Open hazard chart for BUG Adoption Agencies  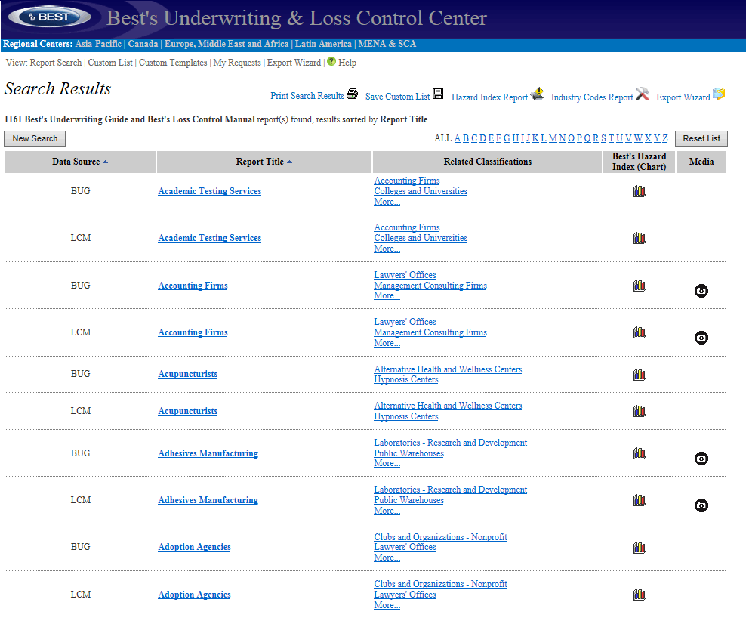click(x=640, y=548)
